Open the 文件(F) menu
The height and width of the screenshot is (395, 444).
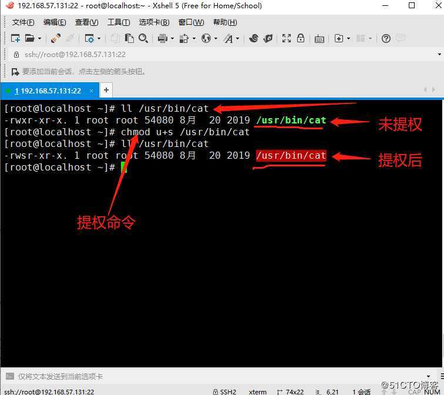23,22
